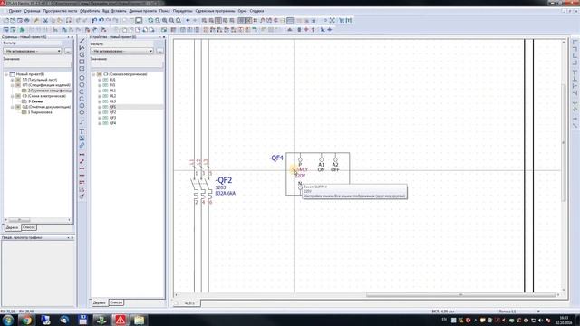Screen dimensions: 580x326
Task: Select the Polygon drawing tool
Action: [x=82, y=54]
